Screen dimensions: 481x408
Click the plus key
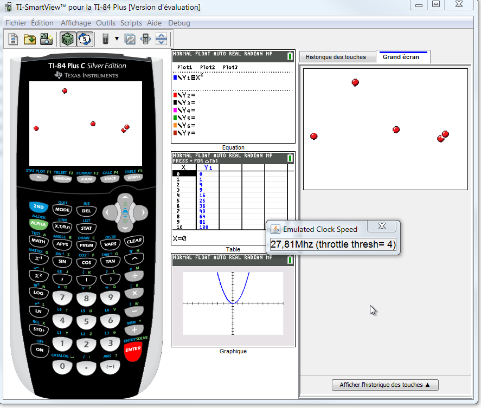pyautogui.click(x=134, y=330)
